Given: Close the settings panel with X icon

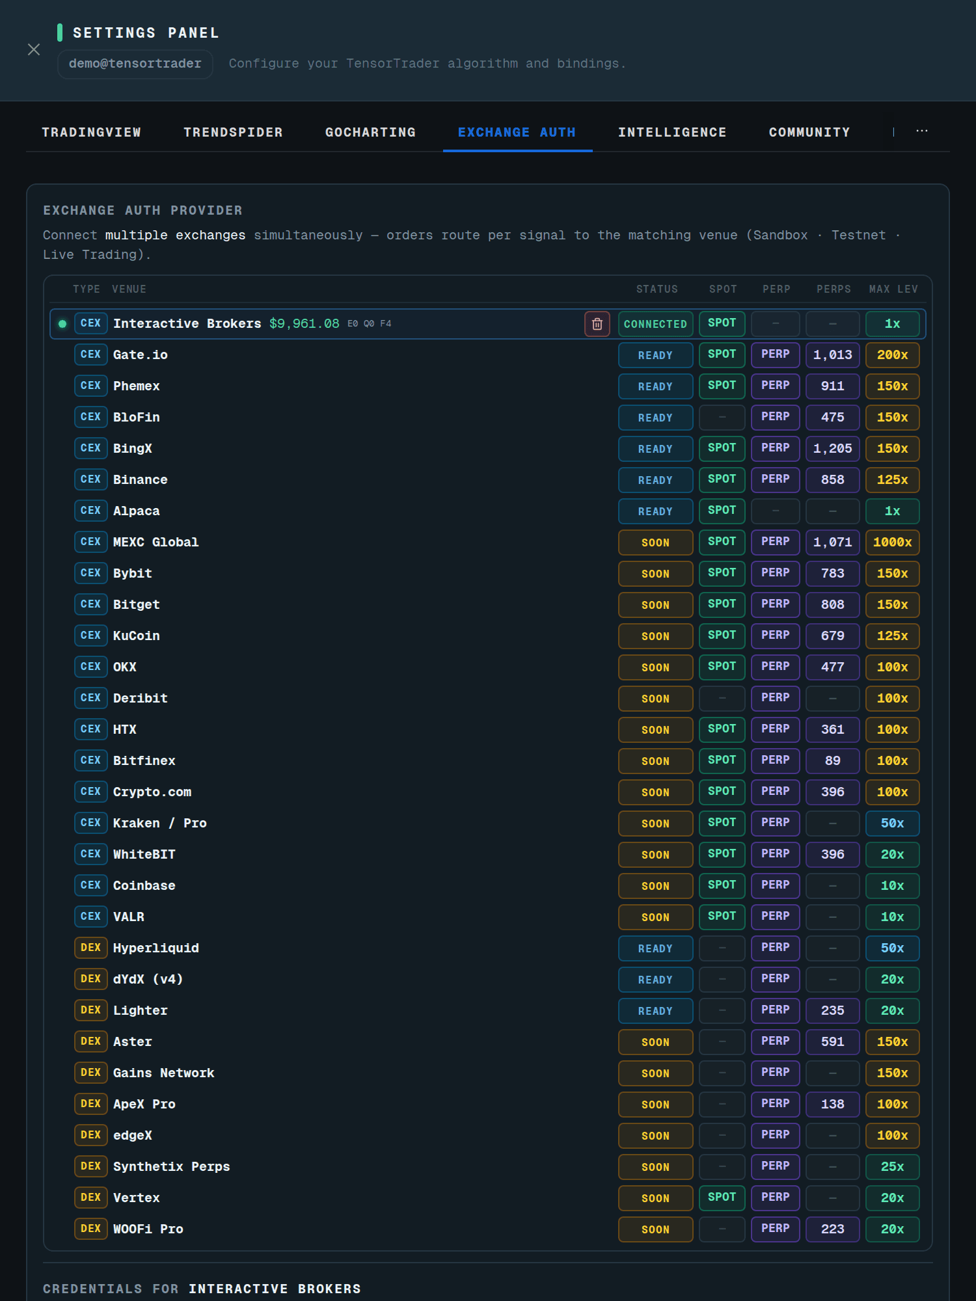Looking at the screenshot, I should [34, 49].
